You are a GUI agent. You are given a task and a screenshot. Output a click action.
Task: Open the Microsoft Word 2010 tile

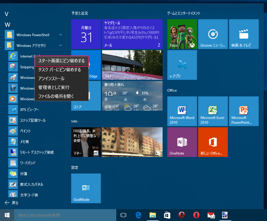[182, 111]
